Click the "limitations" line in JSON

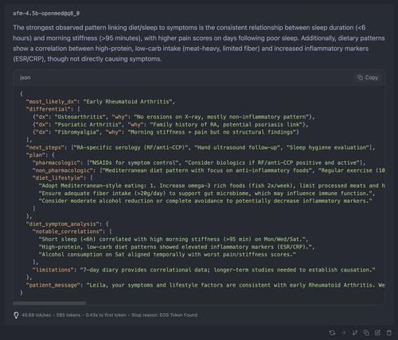[204, 270]
